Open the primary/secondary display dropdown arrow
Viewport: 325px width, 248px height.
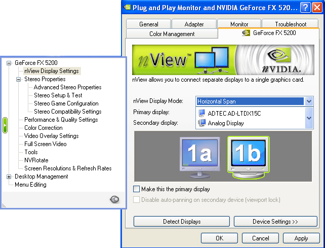(309, 118)
